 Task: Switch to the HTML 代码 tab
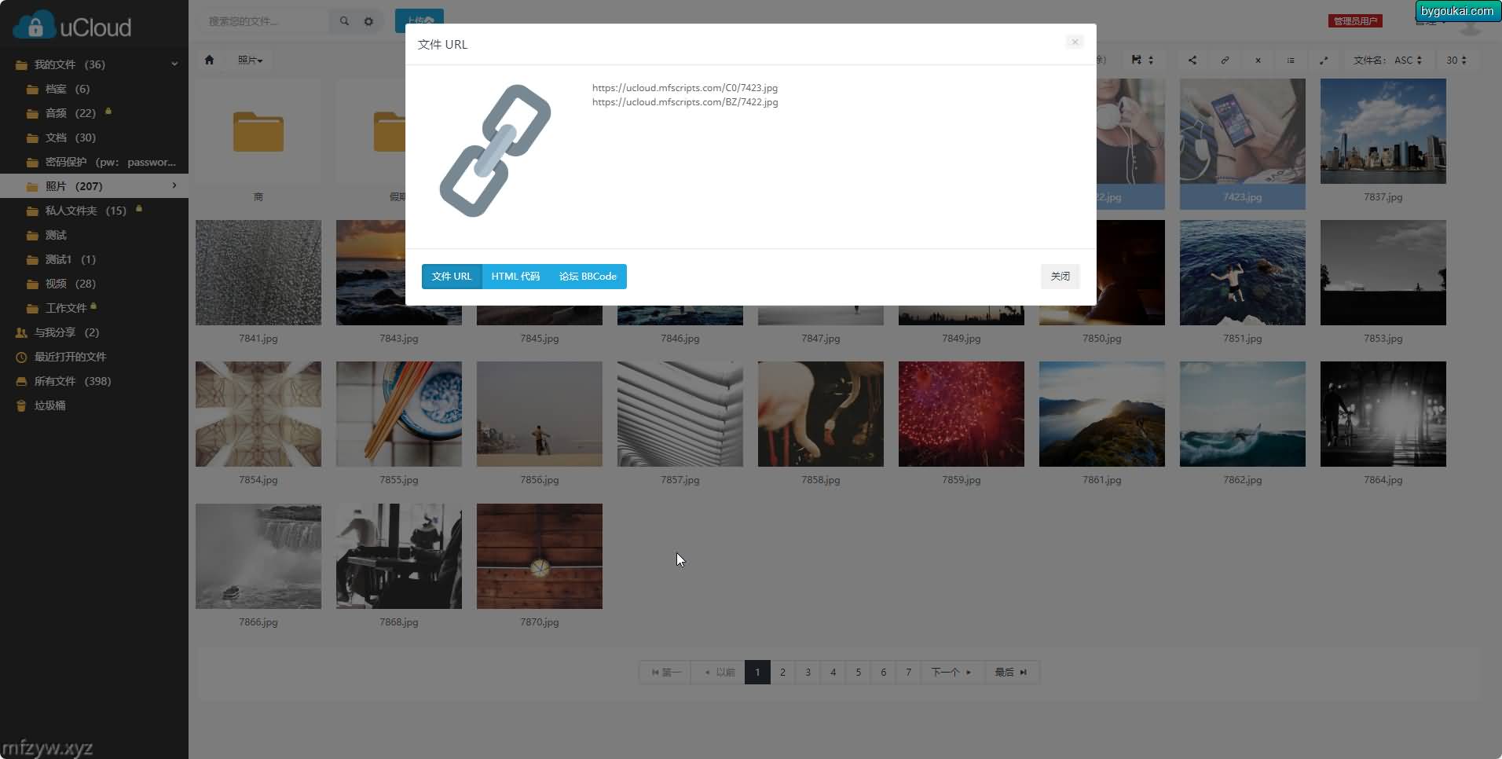click(515, 277)
